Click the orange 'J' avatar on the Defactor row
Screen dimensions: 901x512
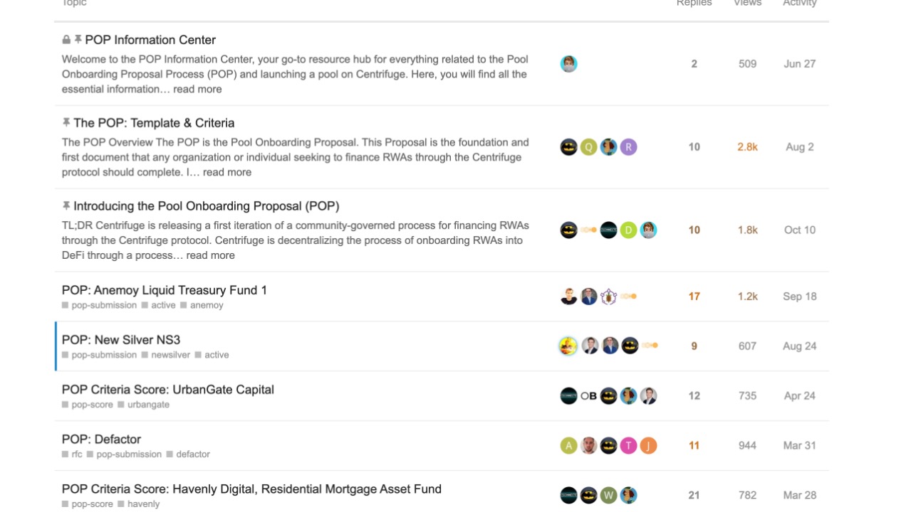[648, 446]
